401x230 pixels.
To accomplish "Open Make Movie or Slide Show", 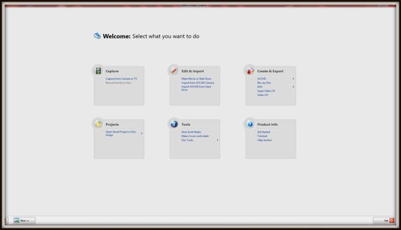I will click(x=196, y=79).
